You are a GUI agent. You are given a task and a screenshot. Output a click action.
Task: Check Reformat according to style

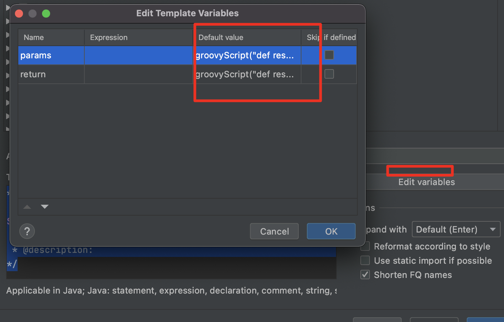click(365, 246)
